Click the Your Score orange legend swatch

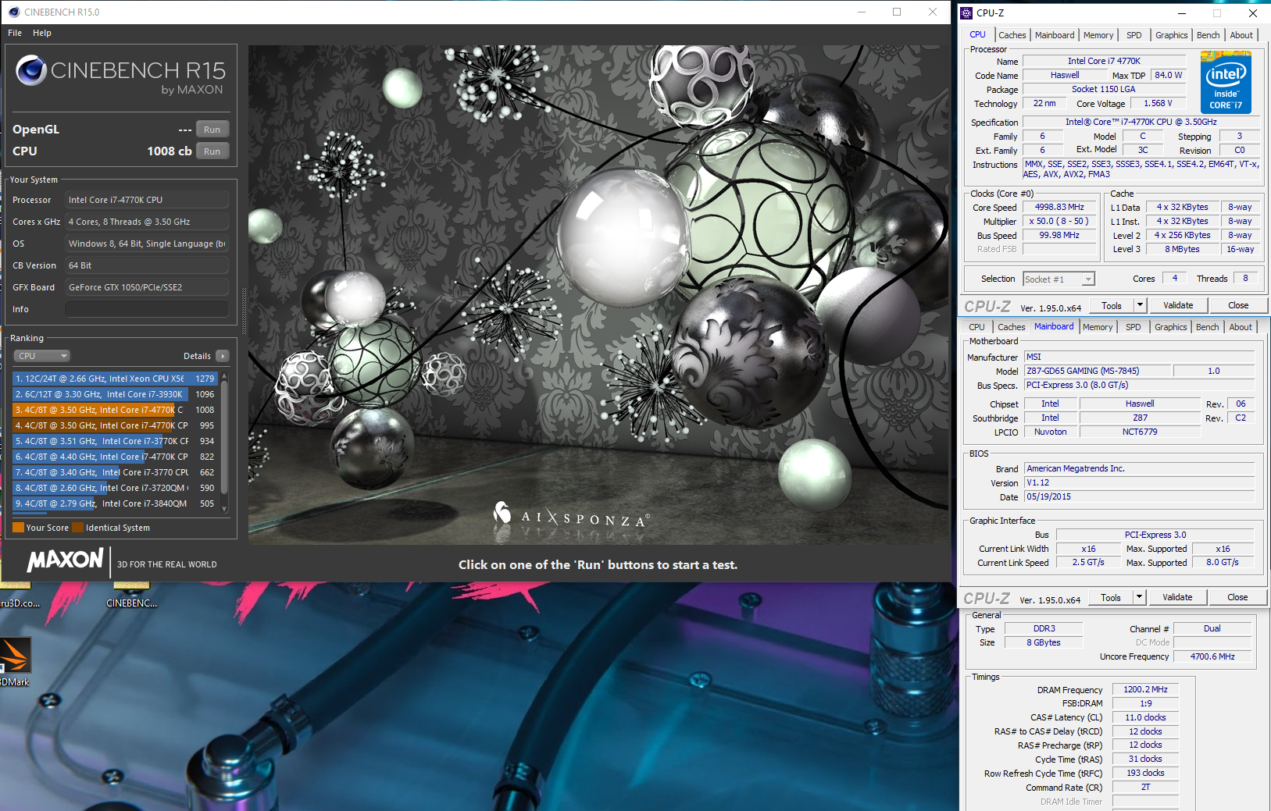click(x=18, y=528)
